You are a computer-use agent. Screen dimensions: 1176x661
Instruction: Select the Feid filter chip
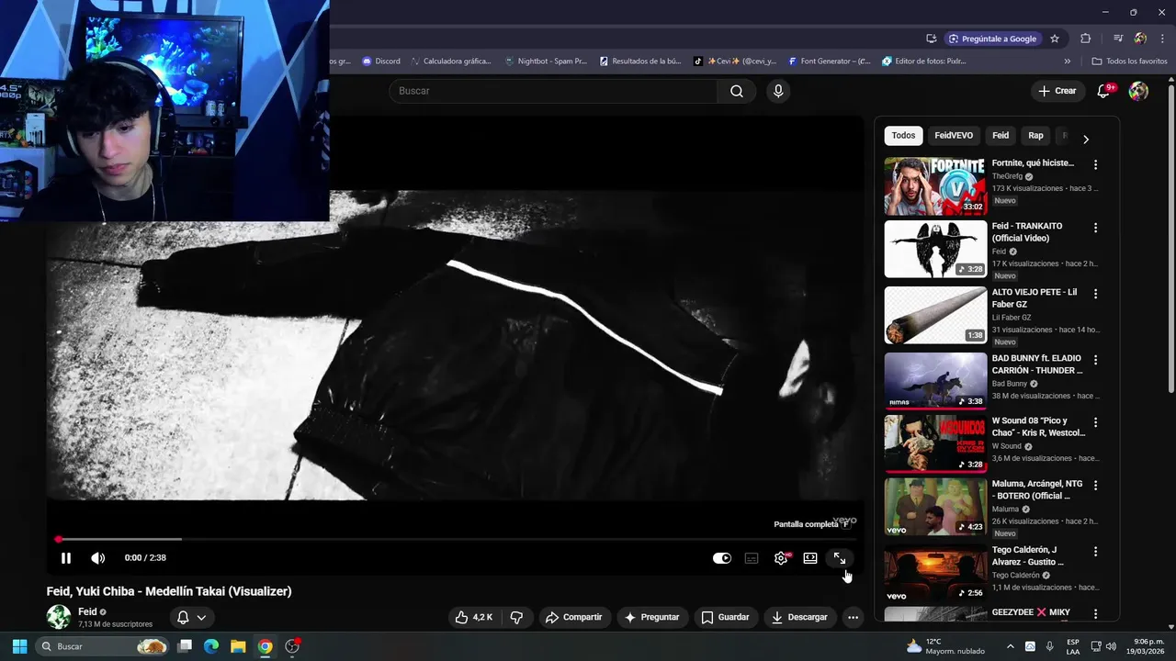click(x=1001, y=136)
